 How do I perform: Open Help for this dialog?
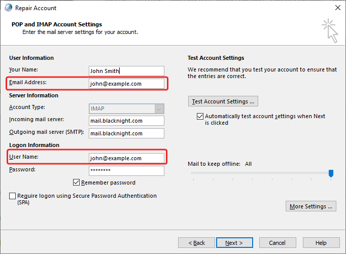[321, 243]
